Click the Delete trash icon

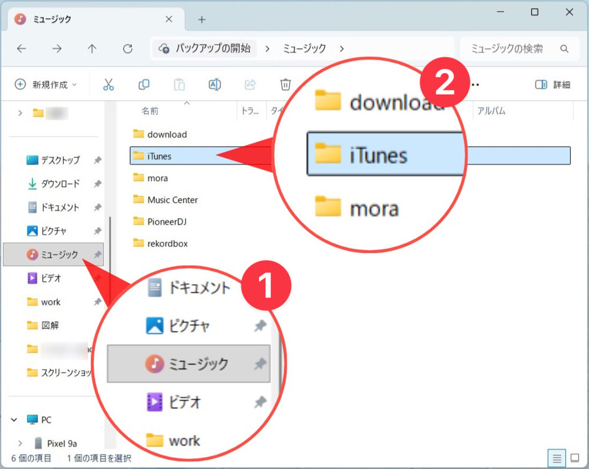point(285,85)
